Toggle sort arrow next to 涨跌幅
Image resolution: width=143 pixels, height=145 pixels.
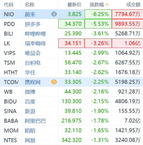[107, 5]
